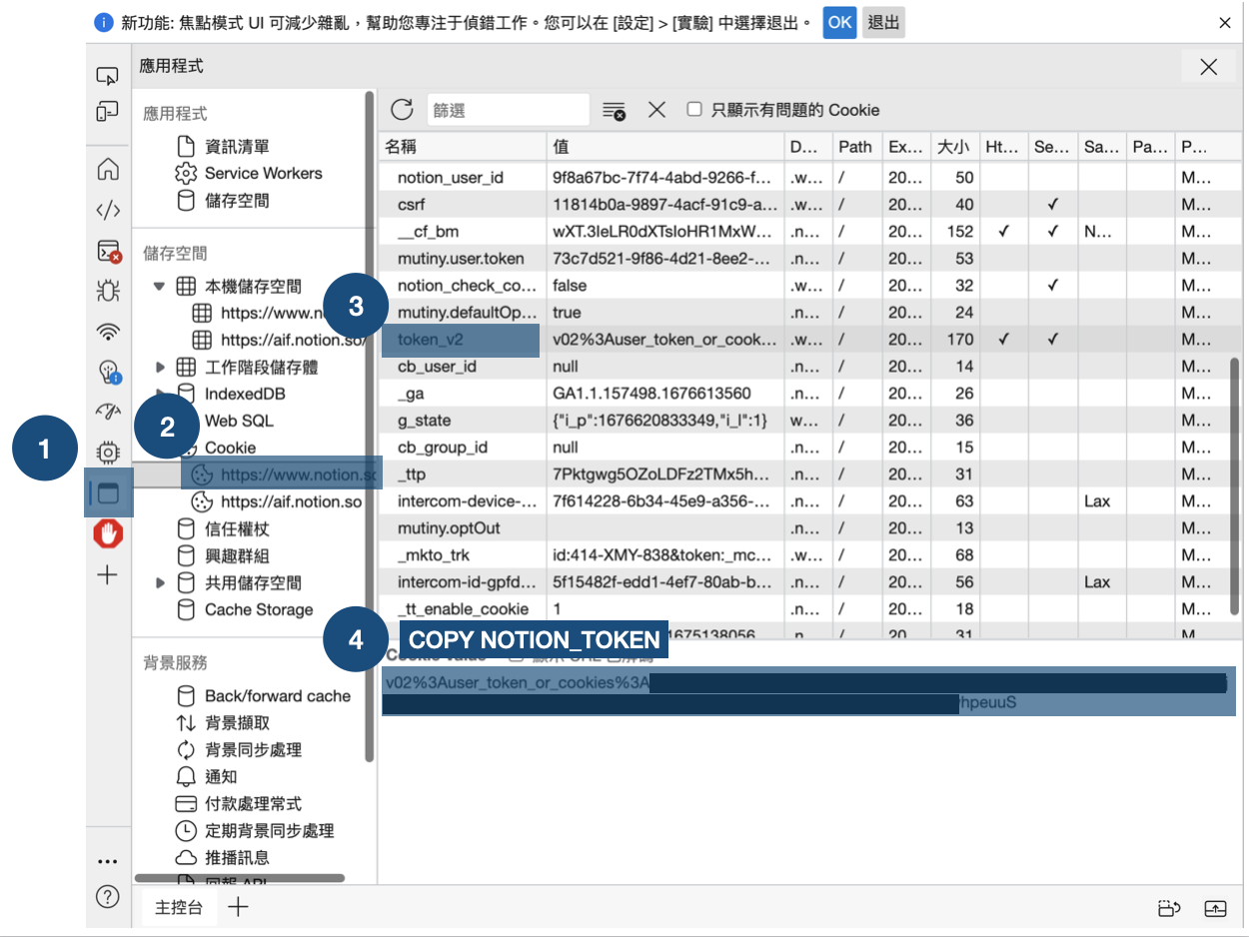The height and width of the screenshot is (937, 1249).
Task: Open the Sources bug icon
Action: 107,291
